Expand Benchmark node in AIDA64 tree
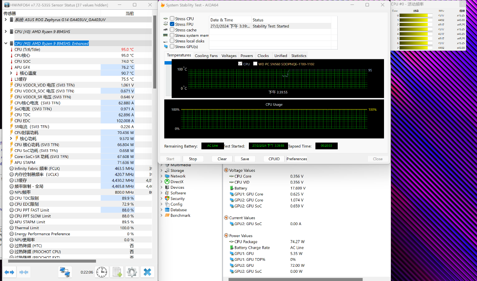 point(162,215)
